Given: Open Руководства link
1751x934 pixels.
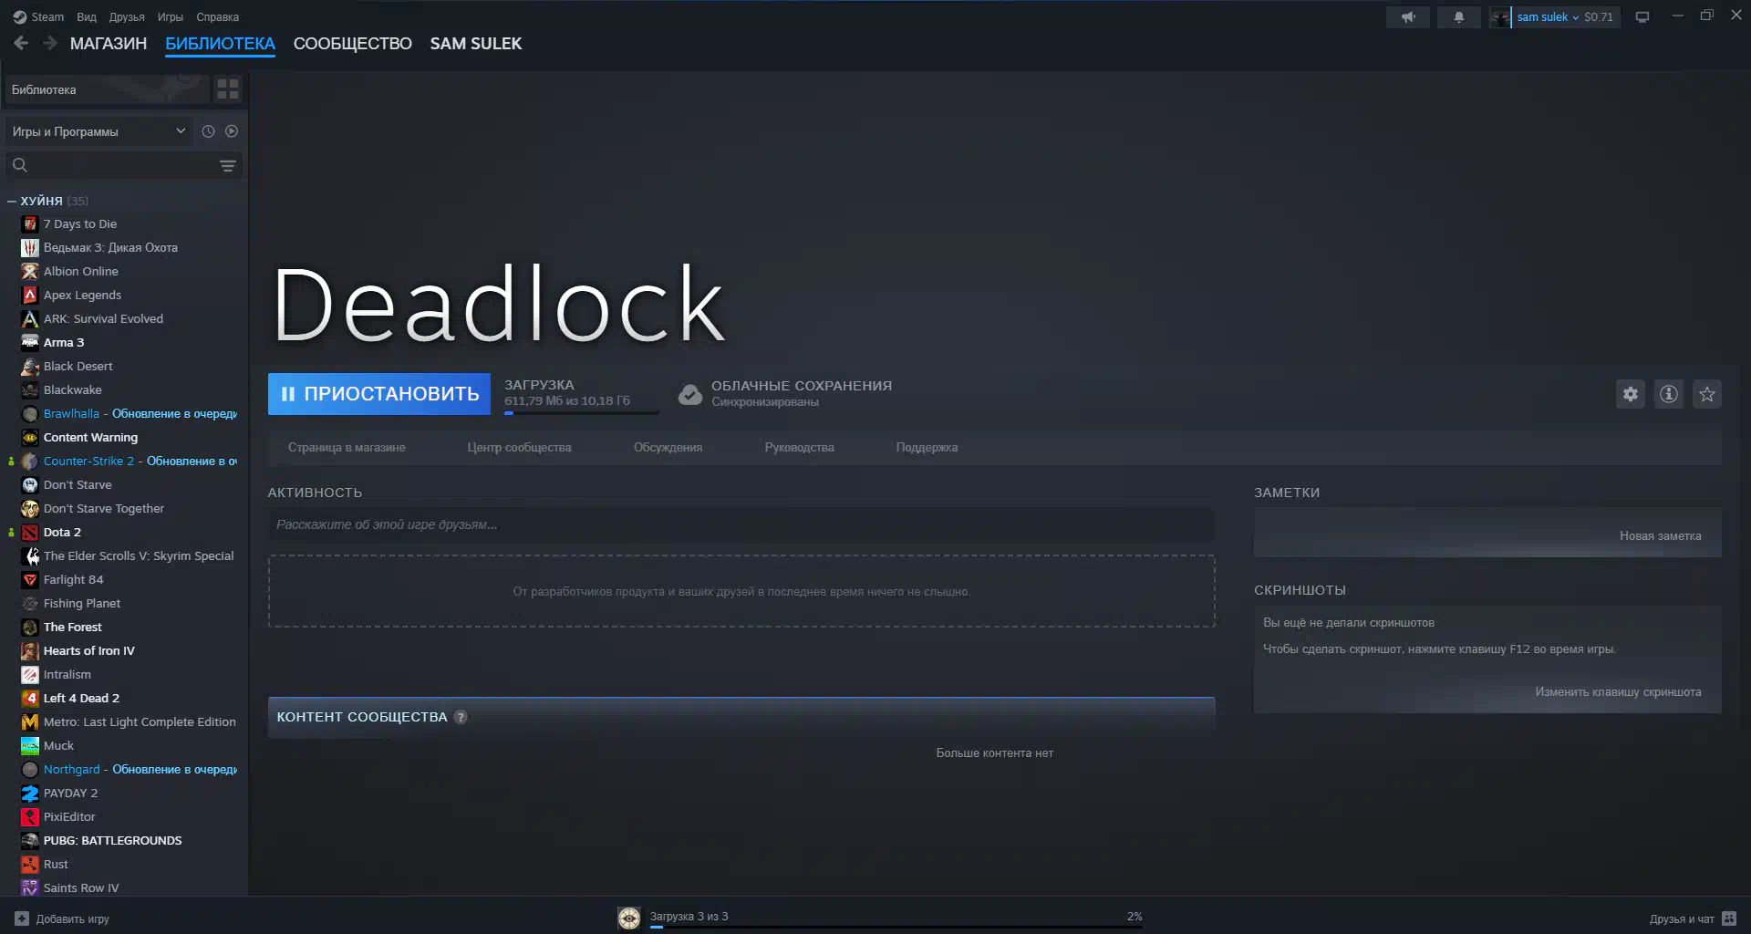Looking at the screenshot, I should (800, 447).
